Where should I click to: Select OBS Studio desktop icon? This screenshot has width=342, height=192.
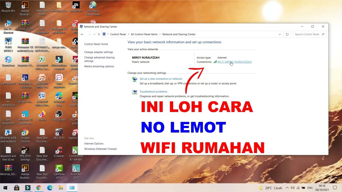point(59,116)
